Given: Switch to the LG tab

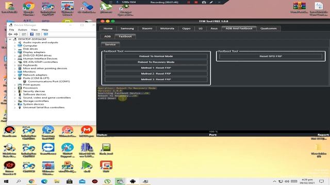Looking at the screenshot, I should pos(201,28).
